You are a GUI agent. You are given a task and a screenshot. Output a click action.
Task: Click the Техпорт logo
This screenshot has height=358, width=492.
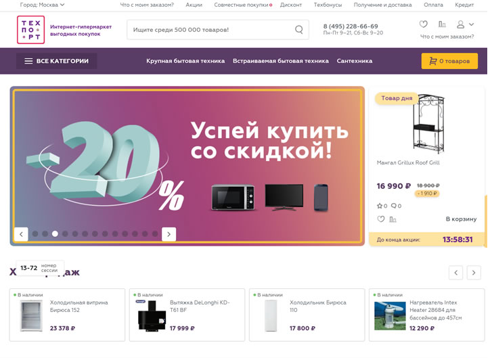(31, 30)
